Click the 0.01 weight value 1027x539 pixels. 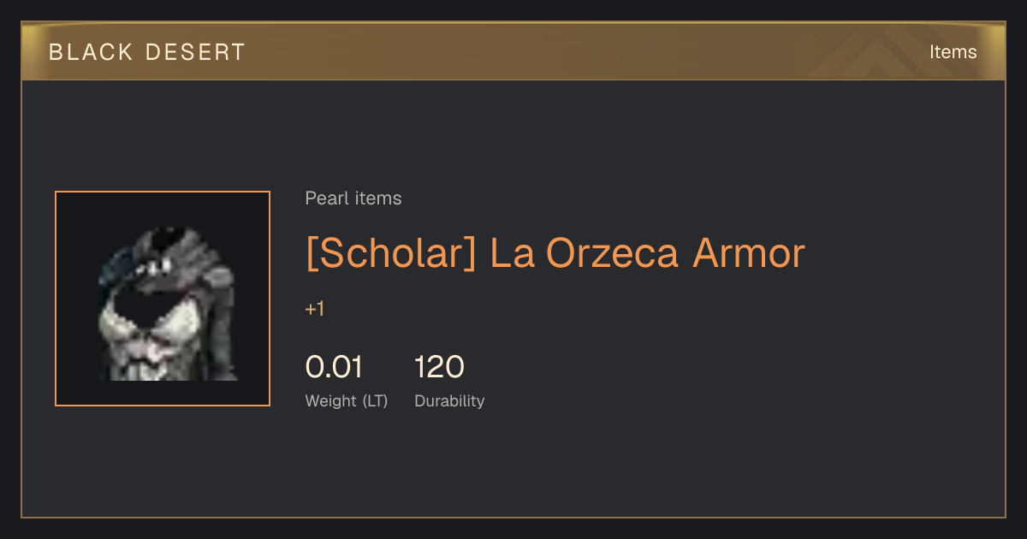click(334, 367)
